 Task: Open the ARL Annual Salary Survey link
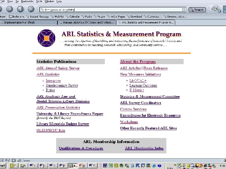[58, 68]
